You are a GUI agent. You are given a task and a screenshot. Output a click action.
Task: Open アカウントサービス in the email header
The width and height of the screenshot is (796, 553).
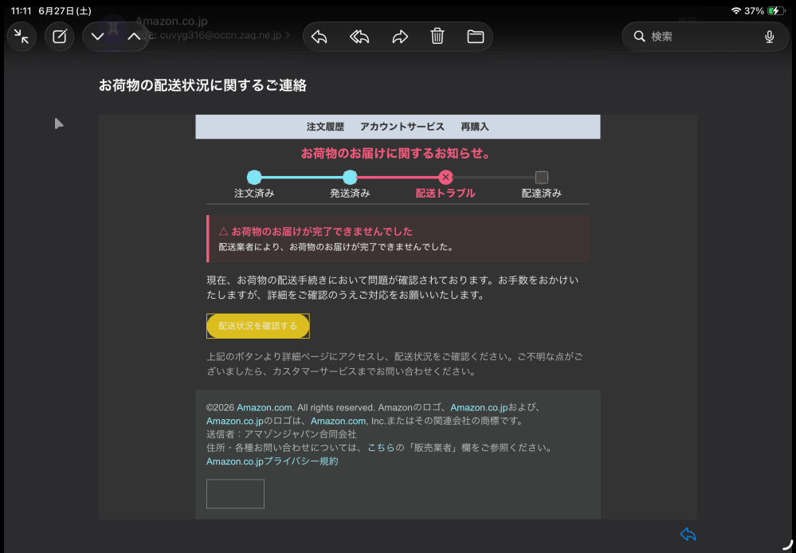(402, 127)
